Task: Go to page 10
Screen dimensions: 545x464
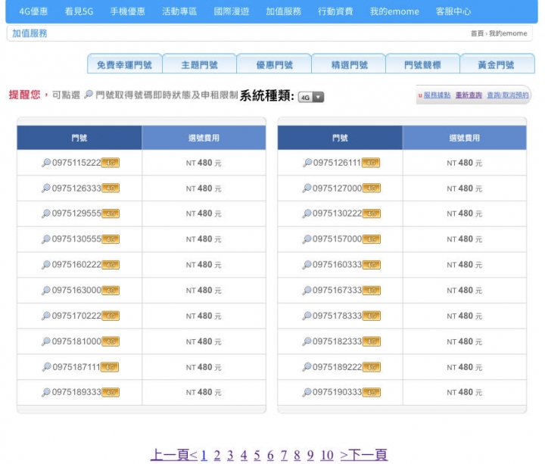Action: pyautogui.click(x=327, y=456)
